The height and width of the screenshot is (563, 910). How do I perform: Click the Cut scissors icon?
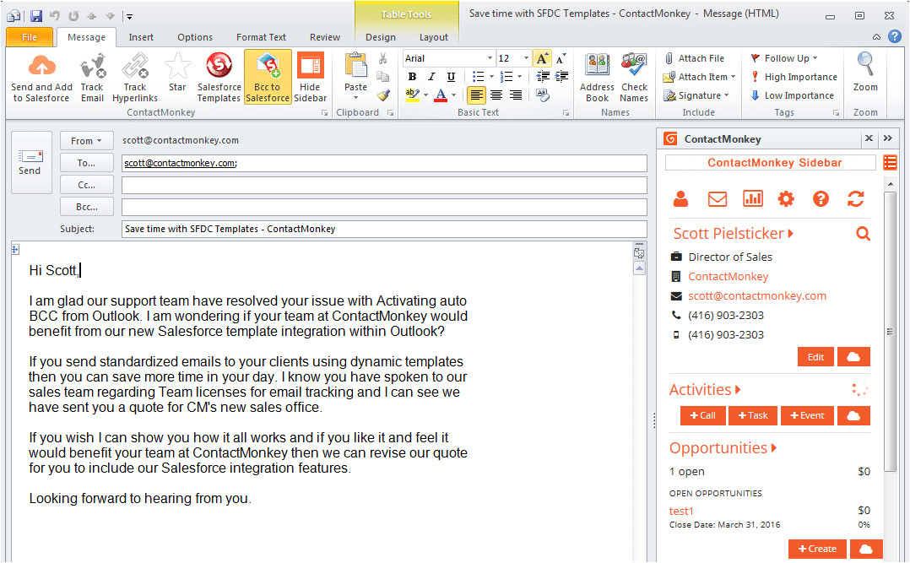[x=383, y=58]
